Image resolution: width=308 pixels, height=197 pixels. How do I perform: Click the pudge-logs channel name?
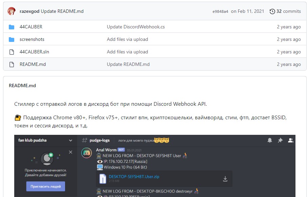(99, 141)
